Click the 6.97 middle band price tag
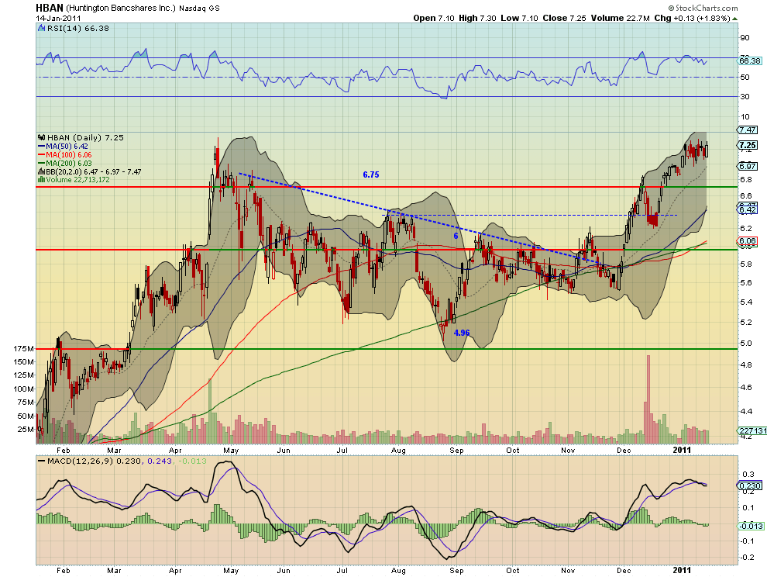767x577 pixels. 748,166
